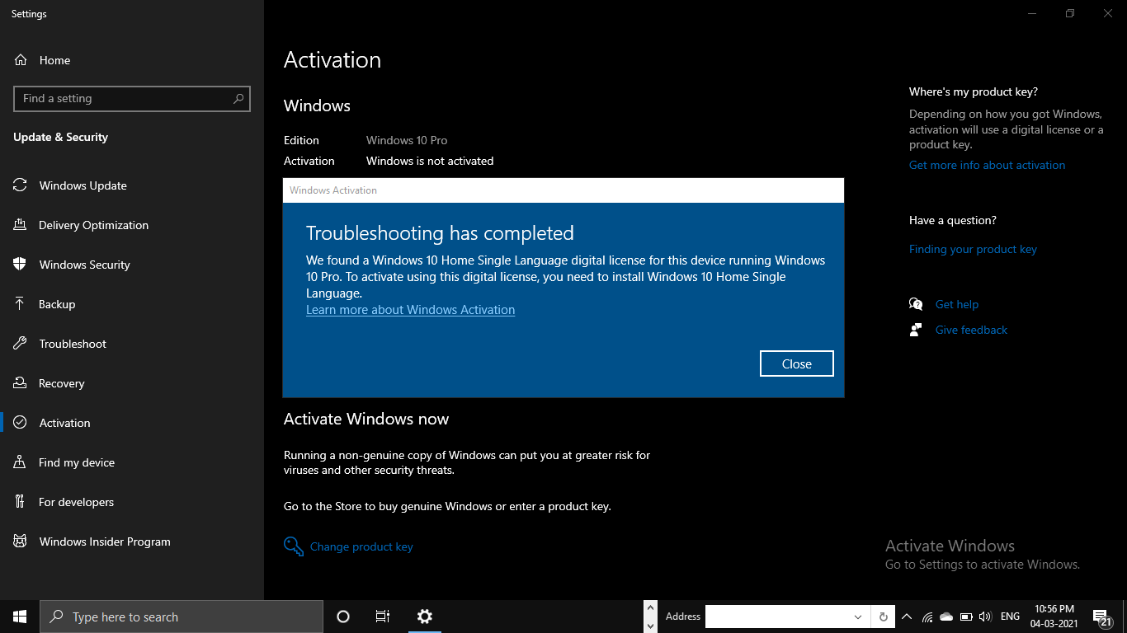Click the Settings gear taskbar icon

(x=424, y=617)
